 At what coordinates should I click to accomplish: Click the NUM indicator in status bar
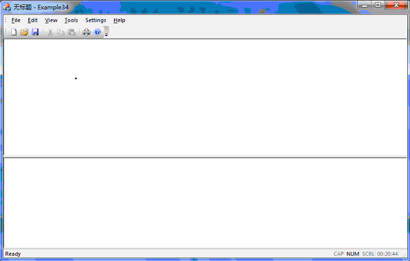tap(352, 253)
